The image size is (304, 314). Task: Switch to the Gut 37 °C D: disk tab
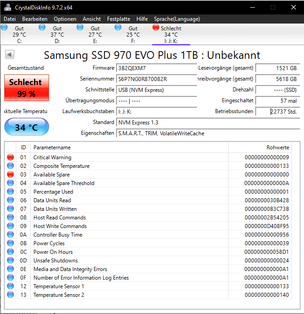coord(57,34)
